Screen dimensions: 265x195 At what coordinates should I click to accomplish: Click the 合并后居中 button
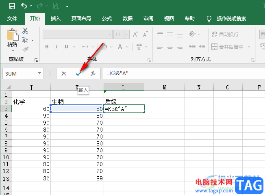[x=227, y=47]
